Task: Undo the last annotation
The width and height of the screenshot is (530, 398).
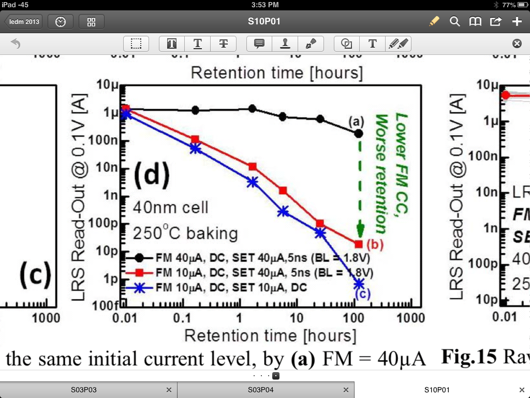Action: click(16, 44)
